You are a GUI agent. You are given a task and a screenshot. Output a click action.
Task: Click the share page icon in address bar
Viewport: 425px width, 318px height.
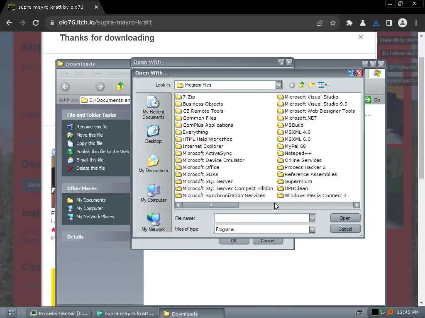pos(319,23)
